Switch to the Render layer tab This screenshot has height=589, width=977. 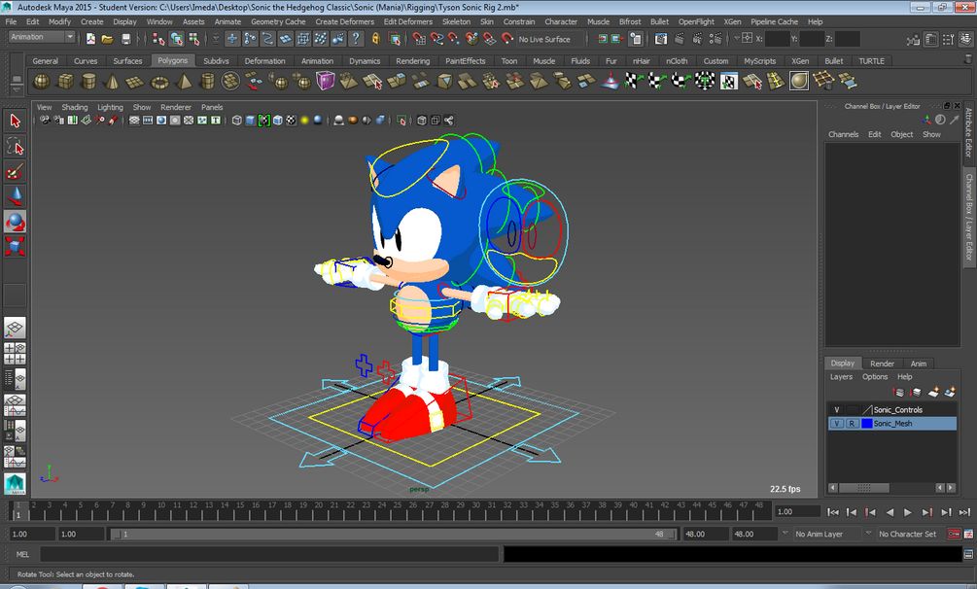pos(882,364)
